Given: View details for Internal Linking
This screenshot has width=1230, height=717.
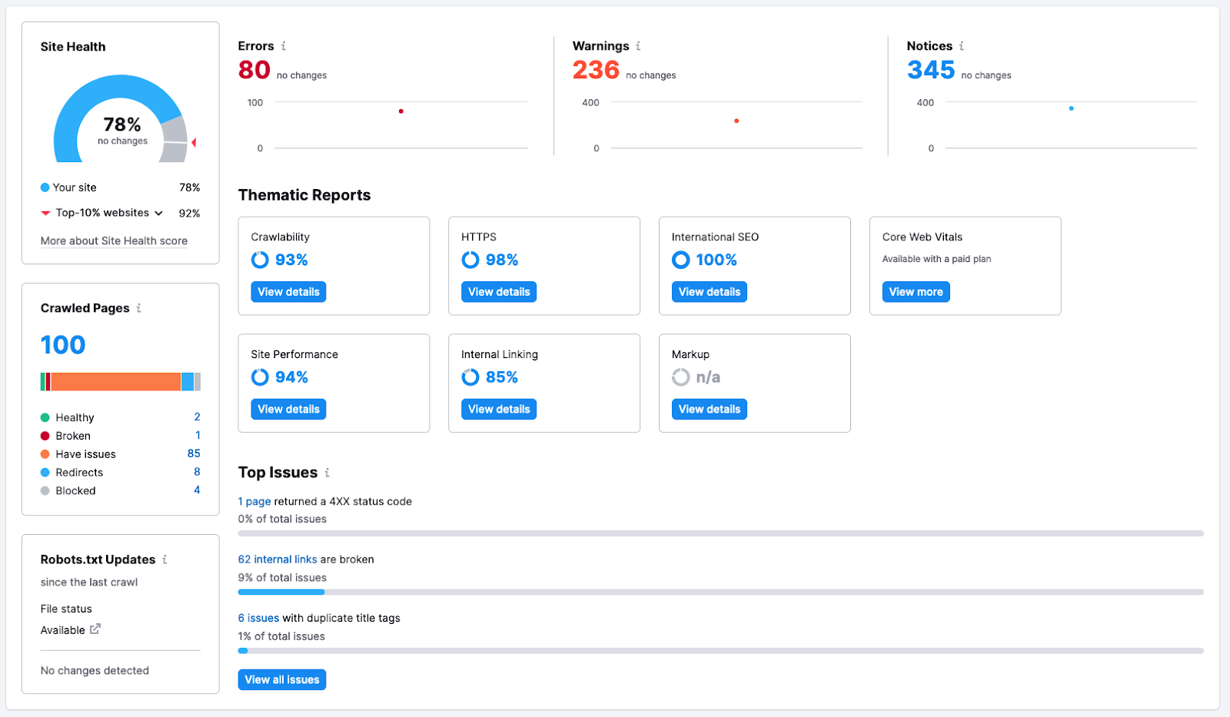Looking at the screenshot, I should (x=499, y=410).
